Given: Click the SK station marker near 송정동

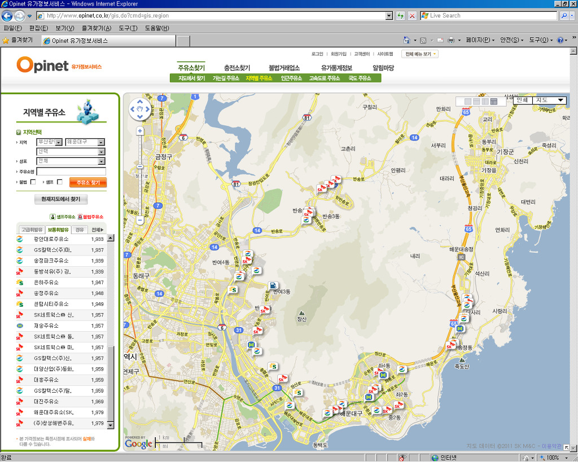Looking at the screenshot, I should pos(450,346).
